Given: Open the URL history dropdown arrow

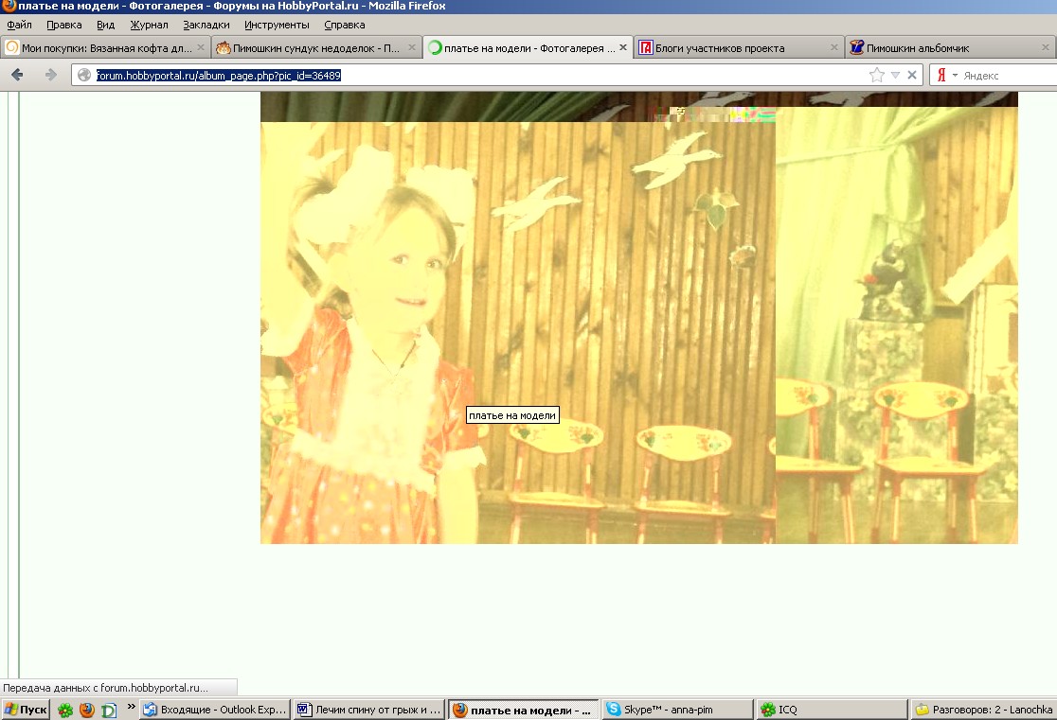Looking at the screenshot, I should click(895, 75).
